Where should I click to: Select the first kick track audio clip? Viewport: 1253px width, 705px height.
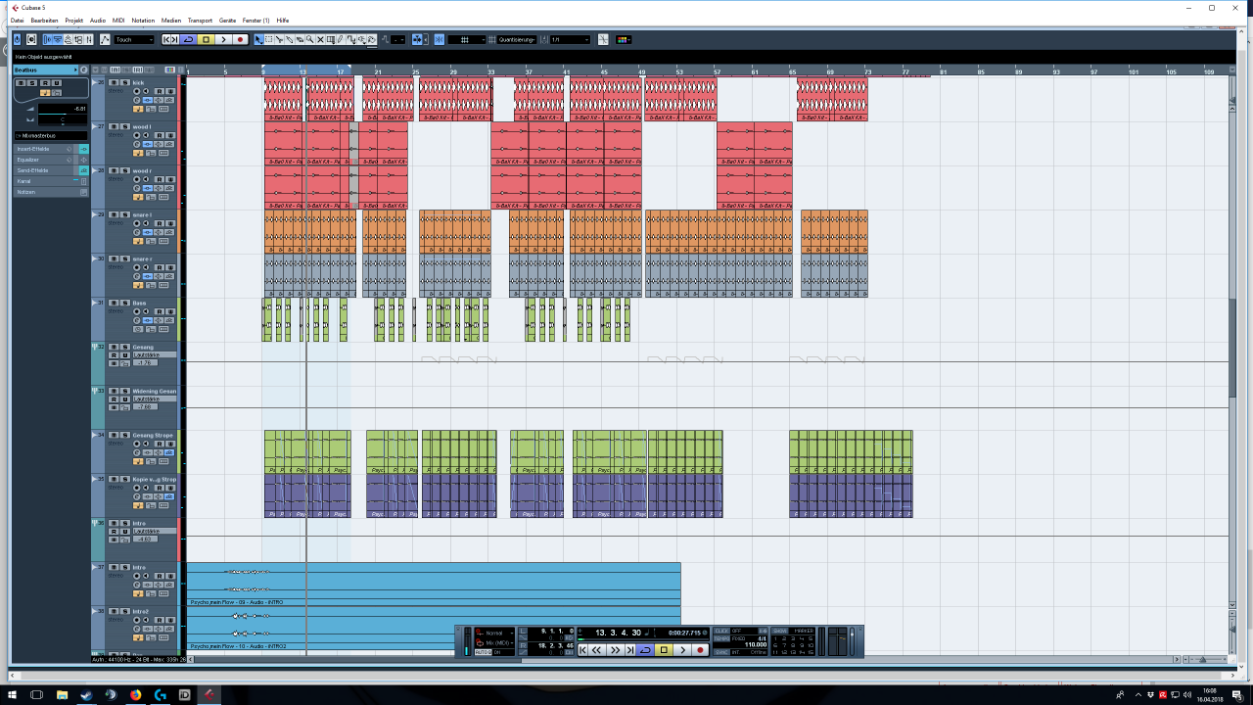(284, 99)
